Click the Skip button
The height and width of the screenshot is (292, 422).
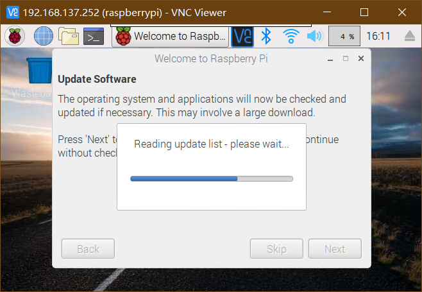pos(276,248)
